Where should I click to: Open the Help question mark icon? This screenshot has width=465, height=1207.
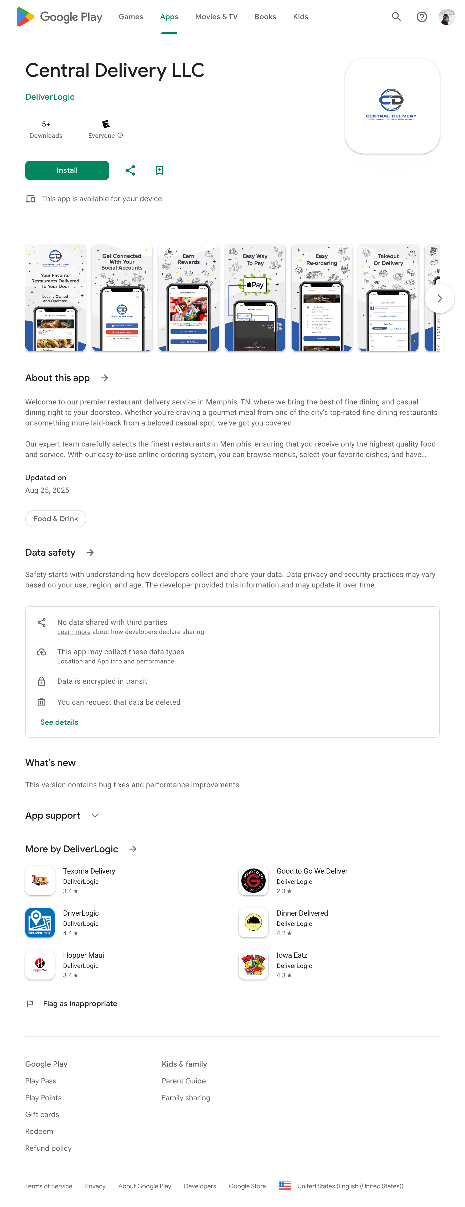click(422, 17)
